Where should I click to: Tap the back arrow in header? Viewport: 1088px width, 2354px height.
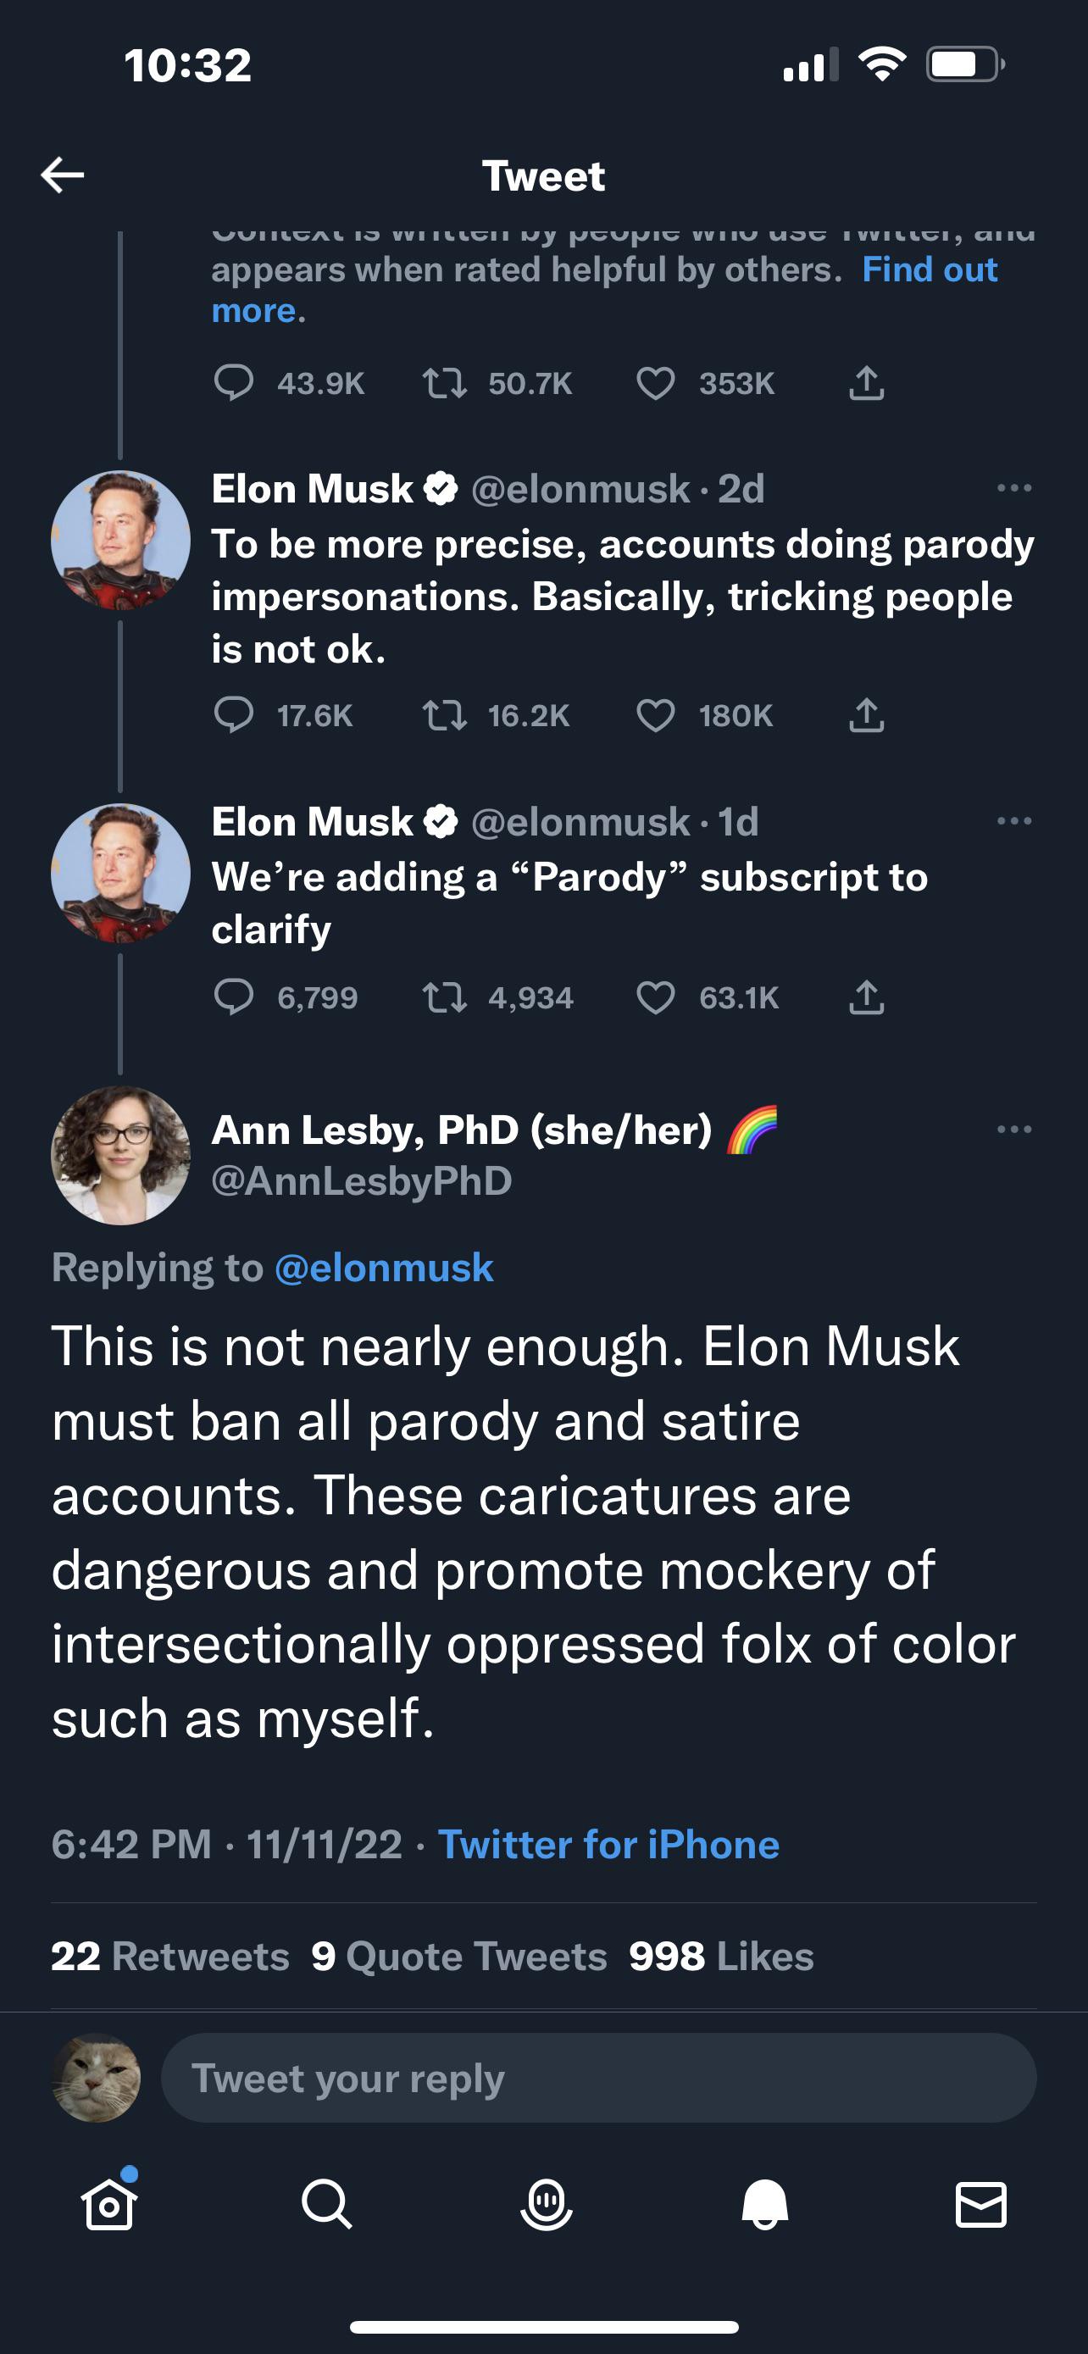coord(62,175)
